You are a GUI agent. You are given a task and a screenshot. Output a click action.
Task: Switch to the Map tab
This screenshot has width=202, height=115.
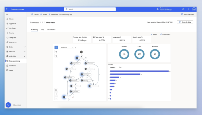coord(42,30)
